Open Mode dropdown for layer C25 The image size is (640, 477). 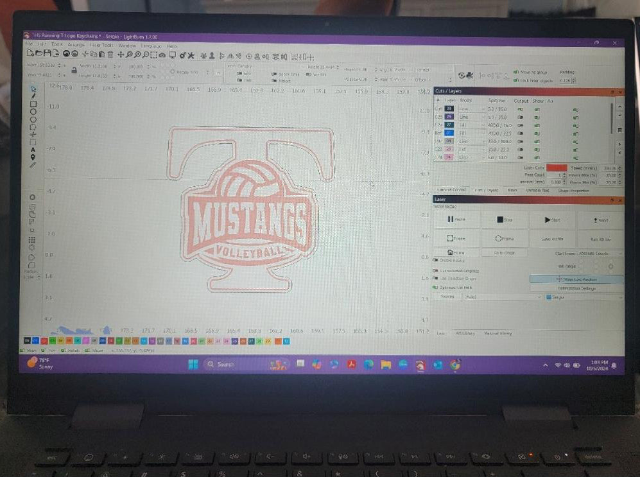[x=471, y=117]
